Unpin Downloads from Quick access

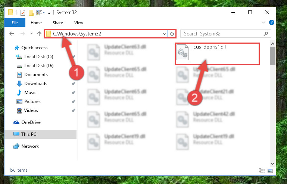click(x=74, y=84)
